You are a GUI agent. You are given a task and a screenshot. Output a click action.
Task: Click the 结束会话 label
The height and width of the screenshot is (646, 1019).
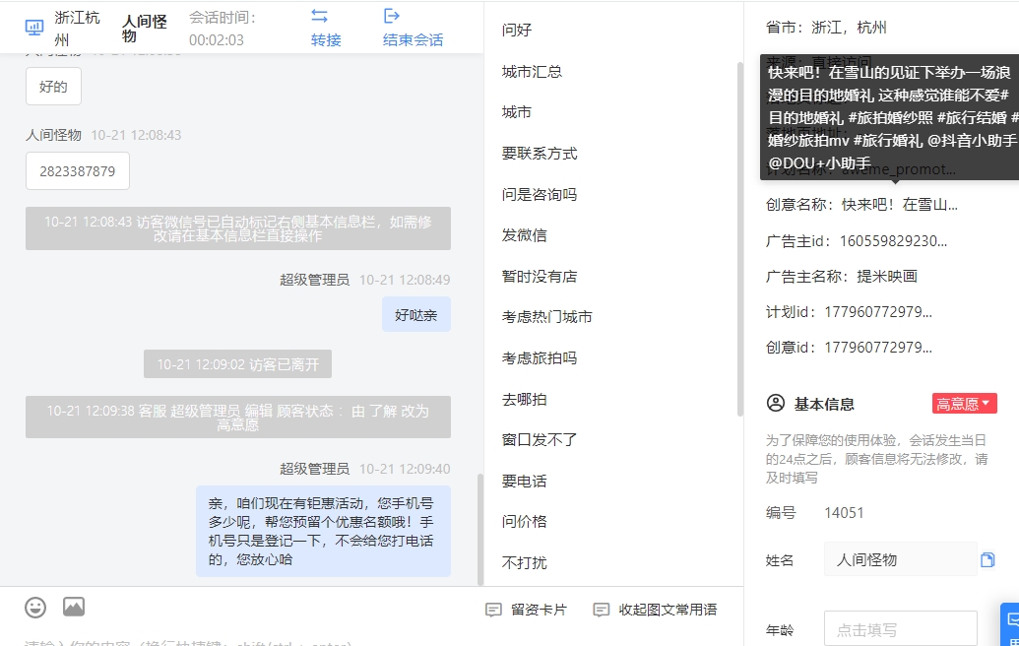coord(413,40)
